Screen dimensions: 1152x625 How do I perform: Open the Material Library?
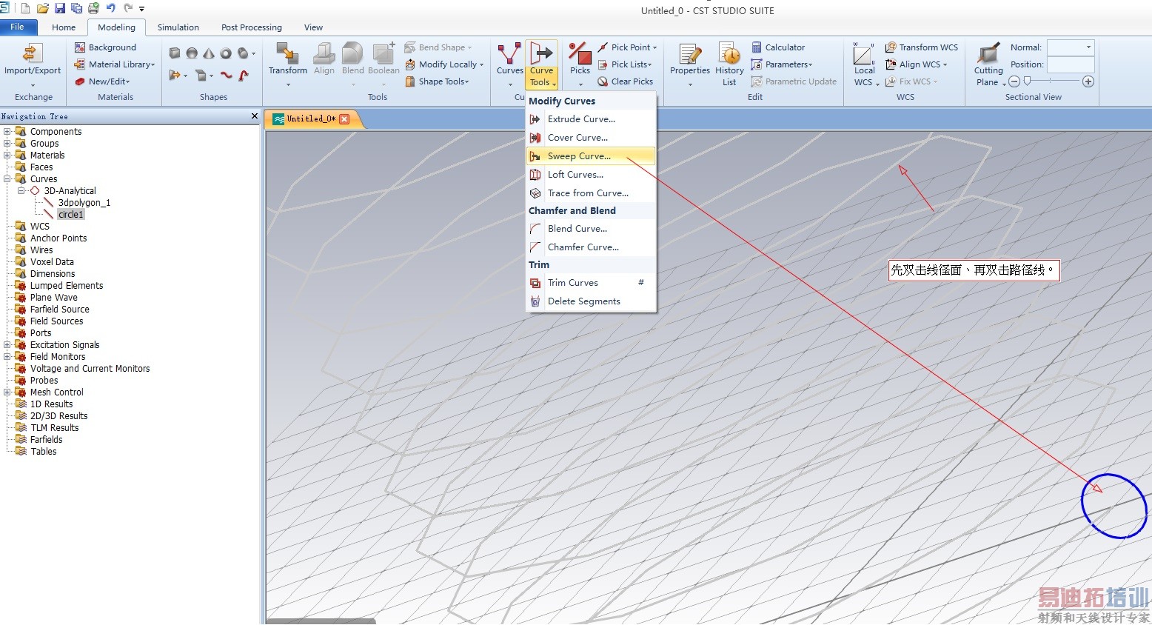point(115,64)
